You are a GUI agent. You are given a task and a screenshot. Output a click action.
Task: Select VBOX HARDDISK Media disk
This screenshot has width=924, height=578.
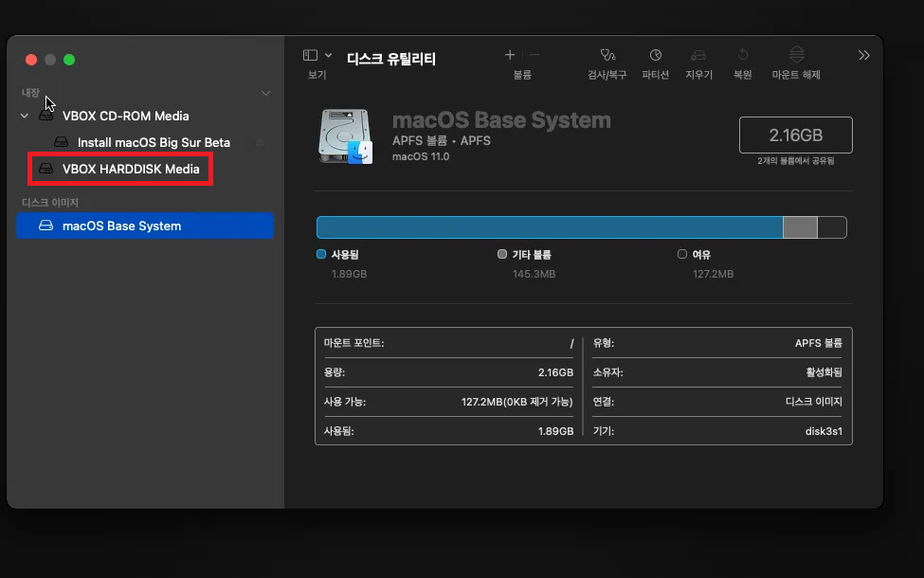click(x=131, y=169)
